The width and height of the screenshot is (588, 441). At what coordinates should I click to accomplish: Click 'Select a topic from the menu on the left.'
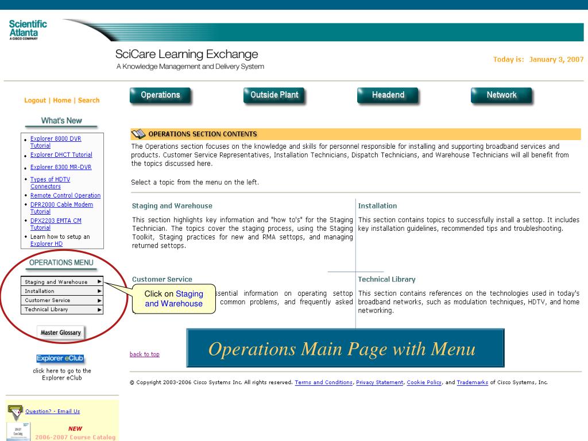click(x=195, y=182)
